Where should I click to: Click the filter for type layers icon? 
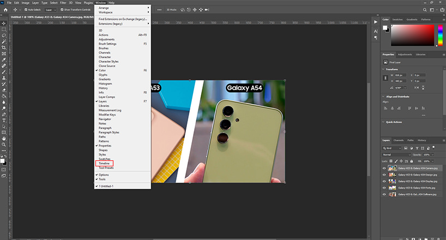417,148
